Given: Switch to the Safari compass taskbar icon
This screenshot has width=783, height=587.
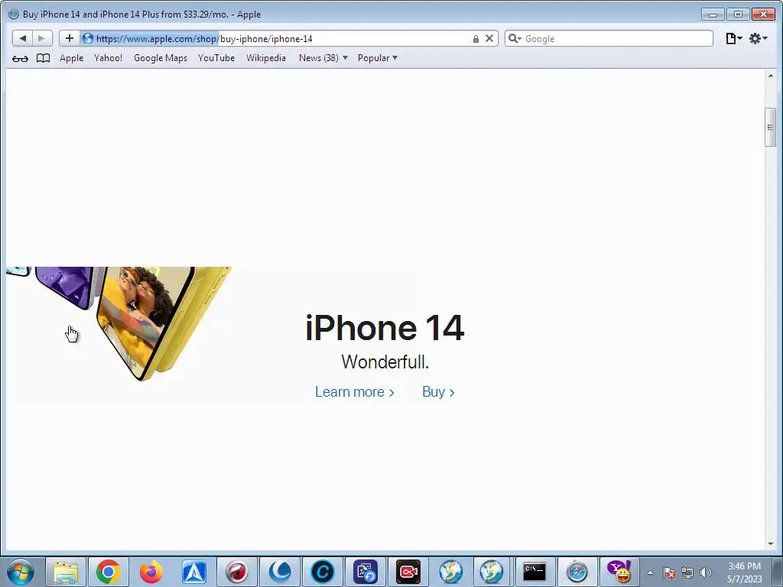Looking at the screenshot, I should click(x=577, y=572).
